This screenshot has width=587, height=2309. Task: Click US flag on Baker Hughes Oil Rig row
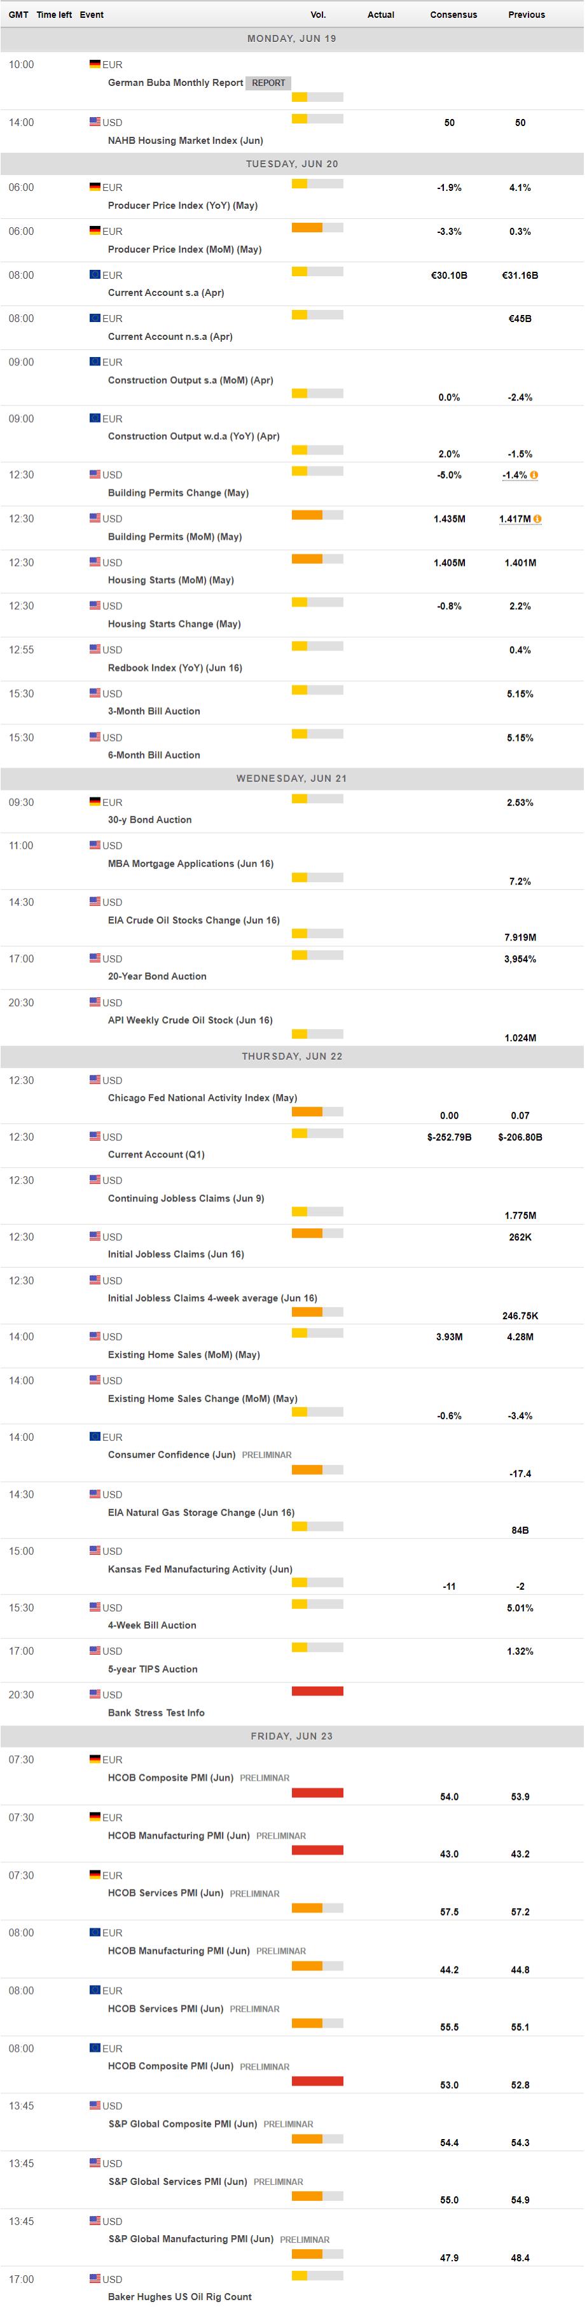pos(95,2278)
